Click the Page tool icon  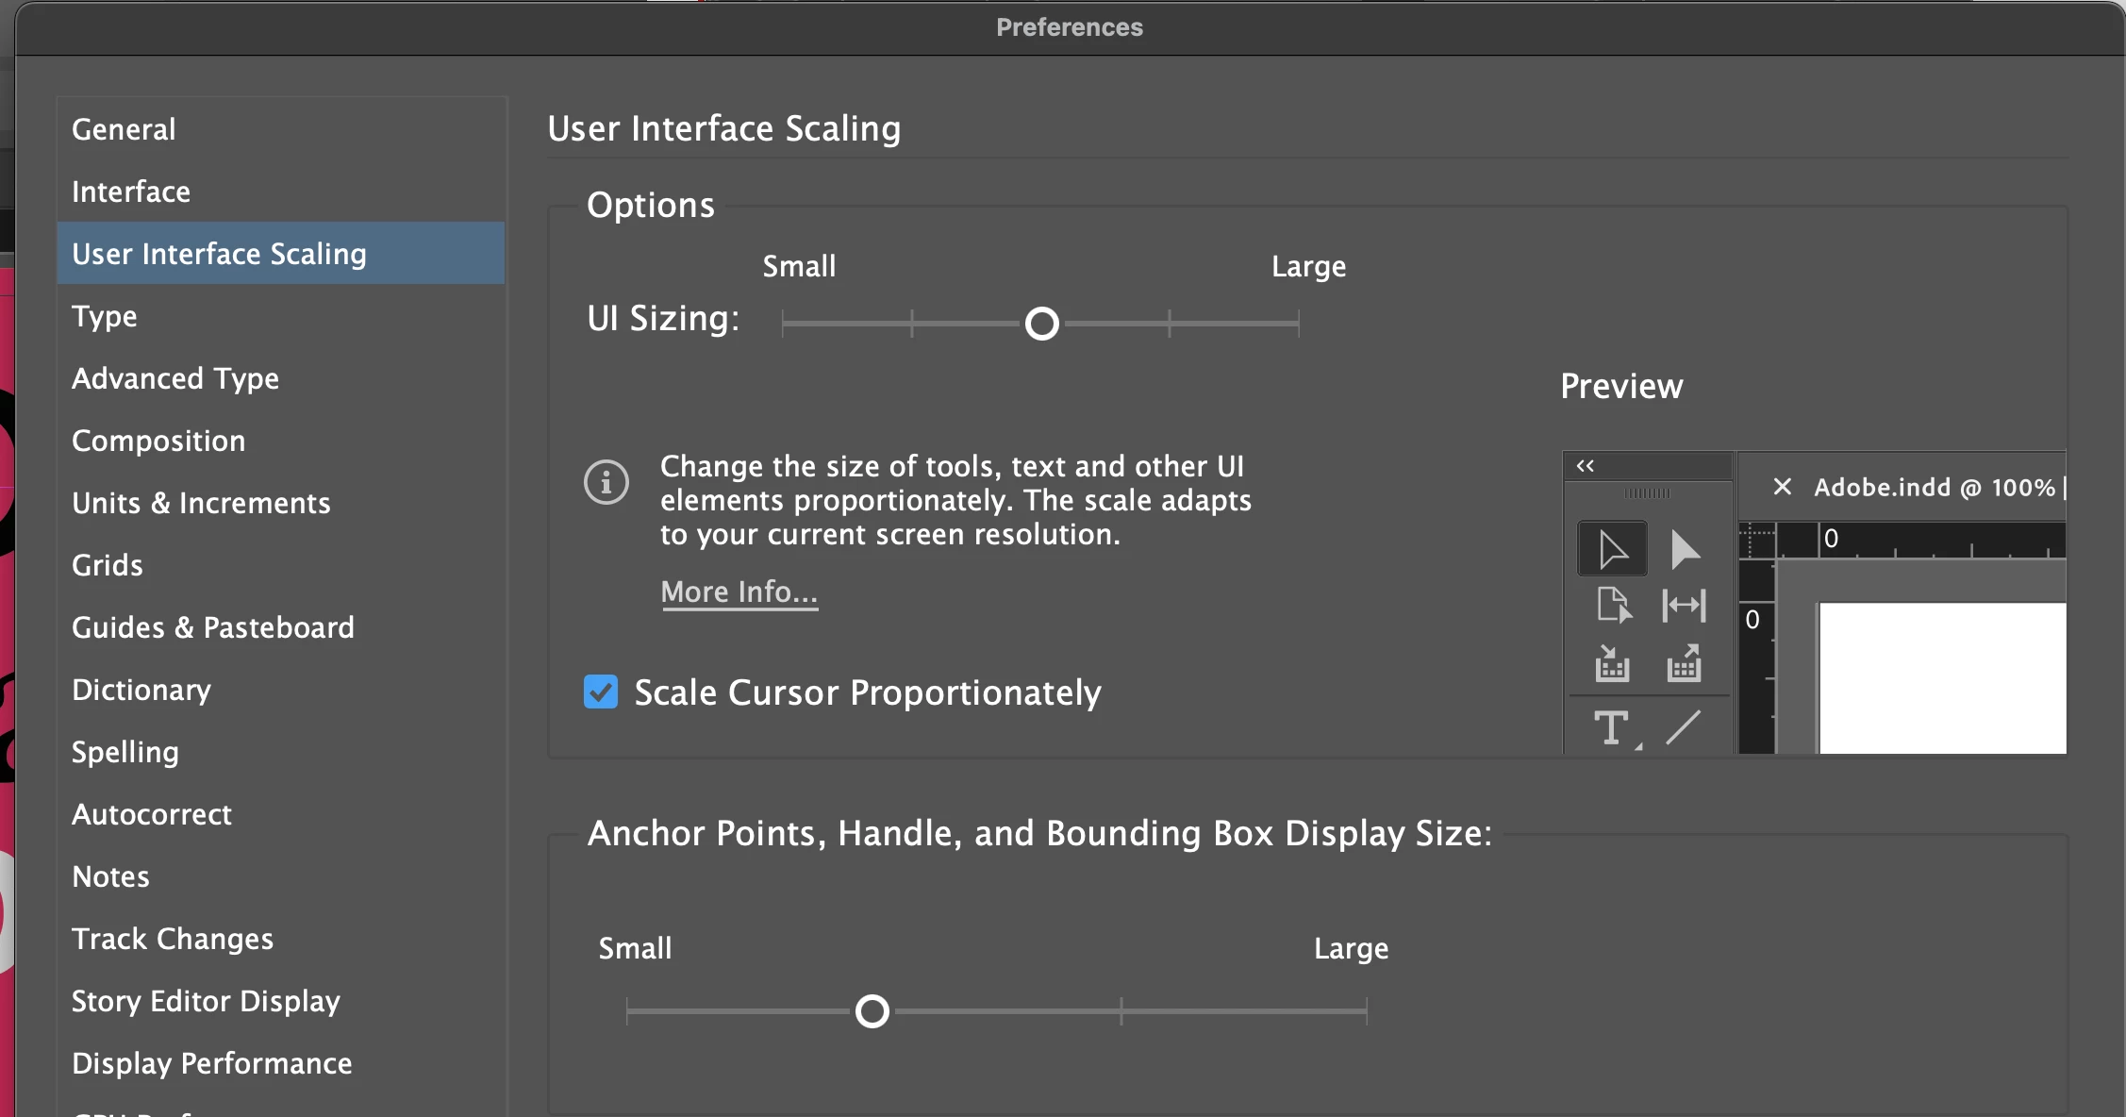click(x=1613, y=605)
